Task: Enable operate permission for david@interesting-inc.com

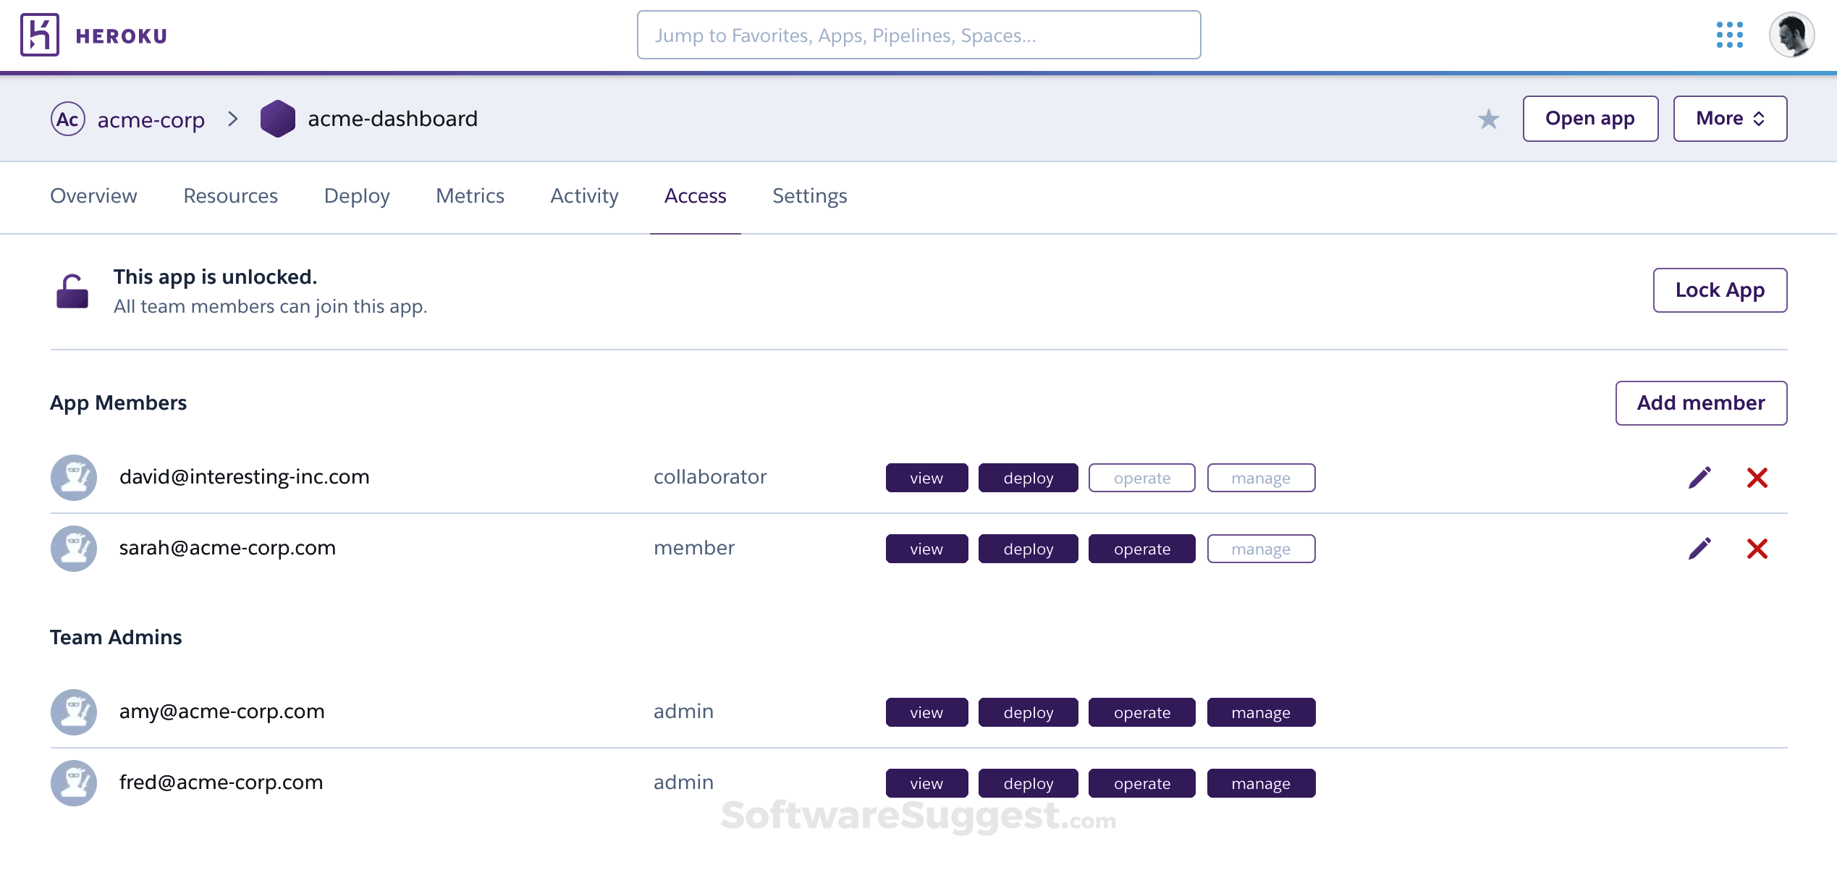Action: (x=1141, y=478)
